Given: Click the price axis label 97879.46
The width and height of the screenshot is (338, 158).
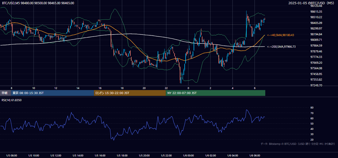Looking at the screenshot, I should click(316, 51).
